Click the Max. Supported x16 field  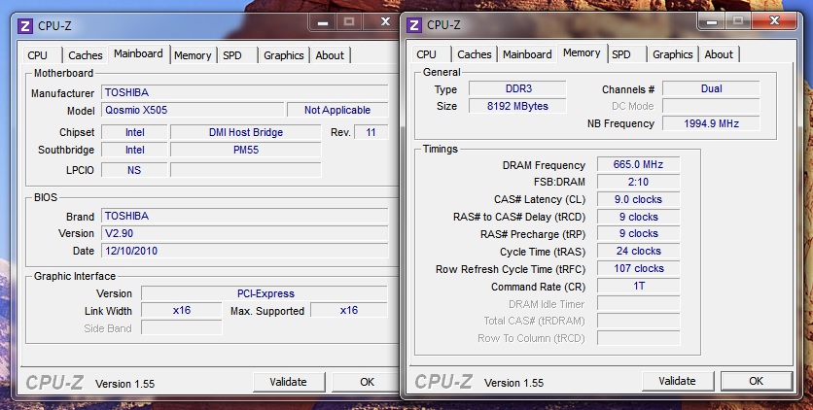(x=349, y=311)
